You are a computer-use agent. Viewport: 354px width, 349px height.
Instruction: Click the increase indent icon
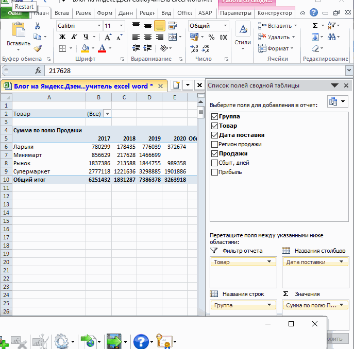click(x=148, y=48)
